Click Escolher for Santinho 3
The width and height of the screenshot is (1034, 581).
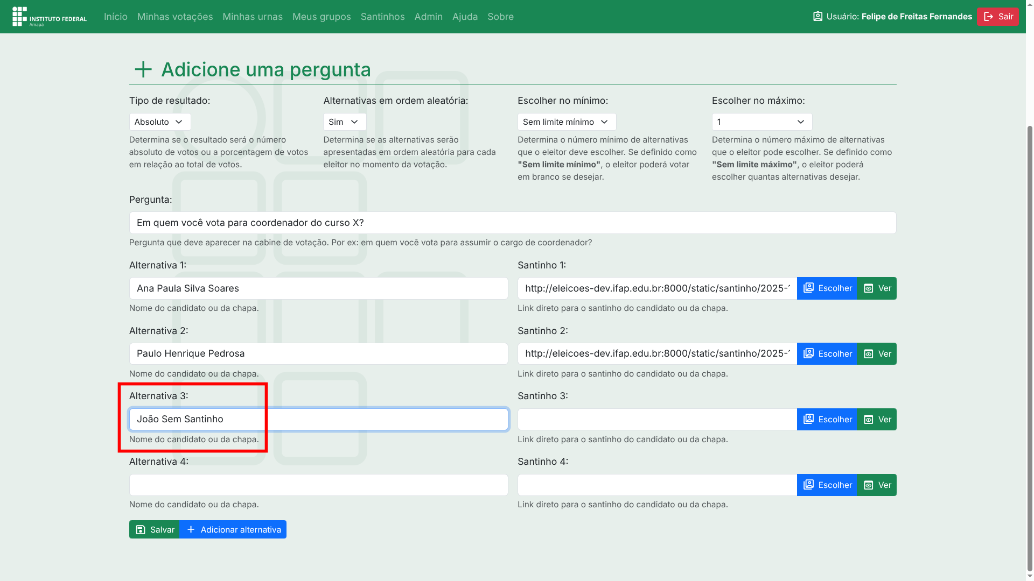(x=827, y=420)
